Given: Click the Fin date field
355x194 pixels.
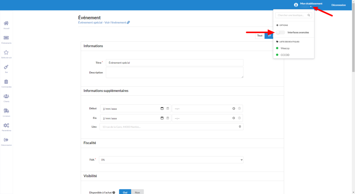Looking at the screenshot, I should [x=136, y=118].
